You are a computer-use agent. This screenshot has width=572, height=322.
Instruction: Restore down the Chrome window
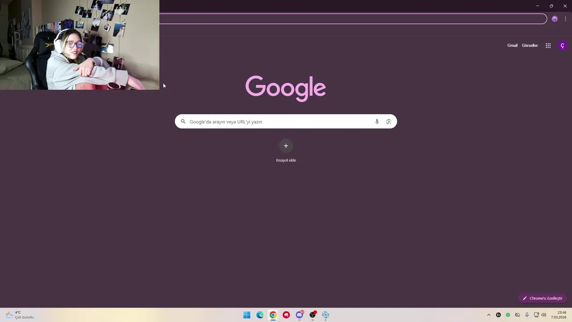[x=551, y=6]
